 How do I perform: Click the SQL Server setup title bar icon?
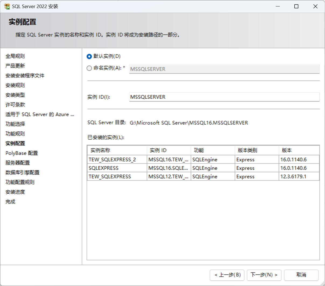7,6
